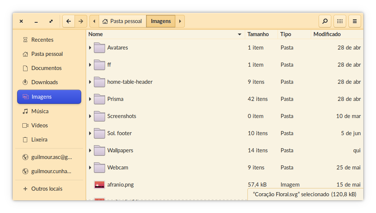Screen dimensions: 376x213
Task: Open the search magnifier button
Action: [x=325, y=21]
